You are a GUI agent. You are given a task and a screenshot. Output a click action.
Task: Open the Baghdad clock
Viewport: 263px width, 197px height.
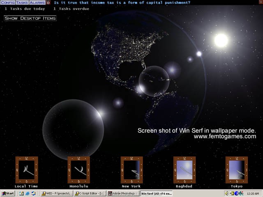(x=184, y=170)
